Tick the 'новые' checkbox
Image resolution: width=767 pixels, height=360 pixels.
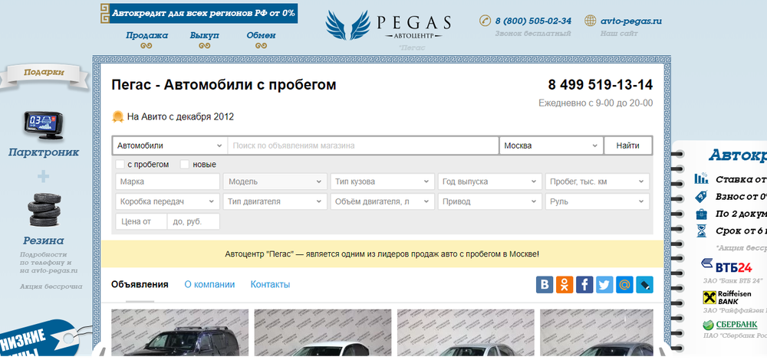click(184, 164)
